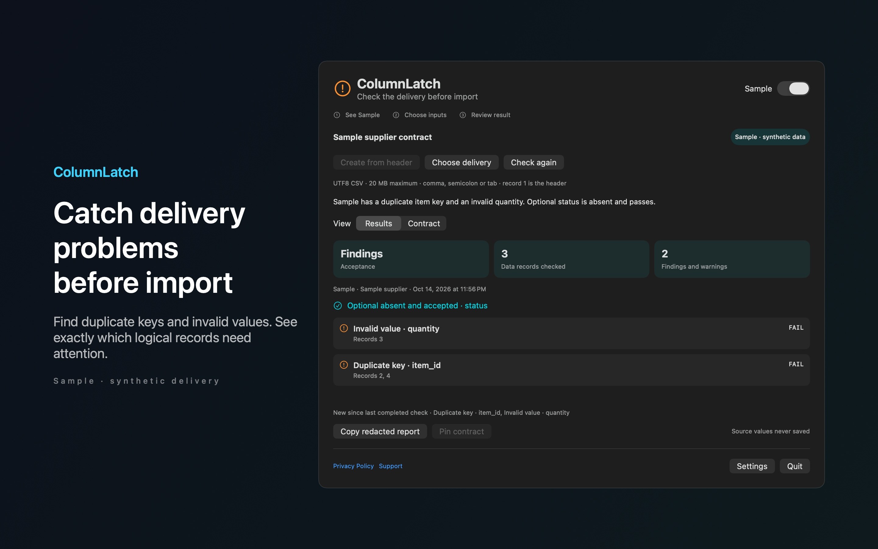
Task: Click the Records 3 text
Action: (x=368, y=339)
